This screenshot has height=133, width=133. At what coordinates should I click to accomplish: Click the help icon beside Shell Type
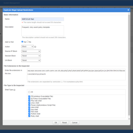tap(14, 90)
